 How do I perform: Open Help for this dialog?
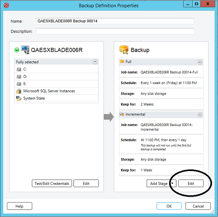(19, 206)
